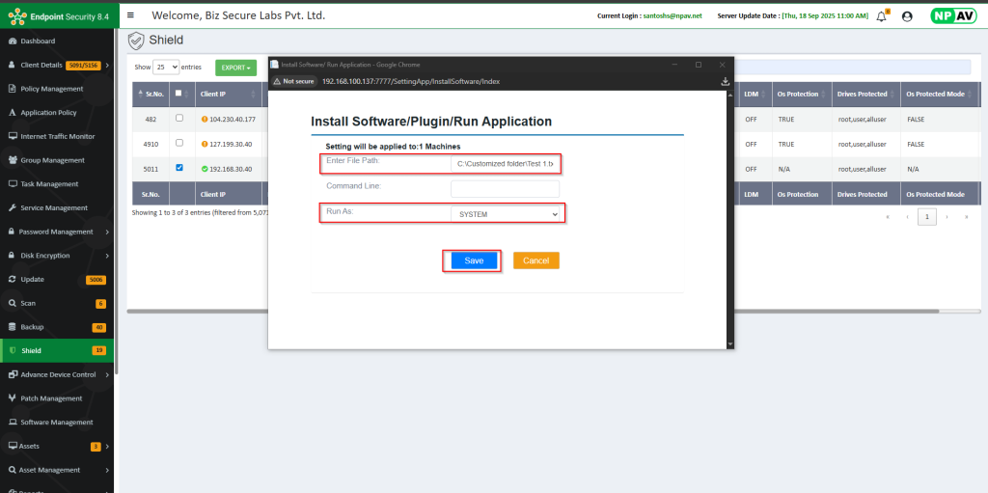Toggle the select-all checkbox in table header
Viewport: 988px width, 493px height.
(178, 95)
